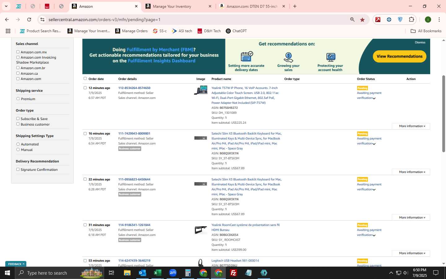Open Product Search Res... bookmark
Screen dimensions: 446x279
click(x=40, y=31)
